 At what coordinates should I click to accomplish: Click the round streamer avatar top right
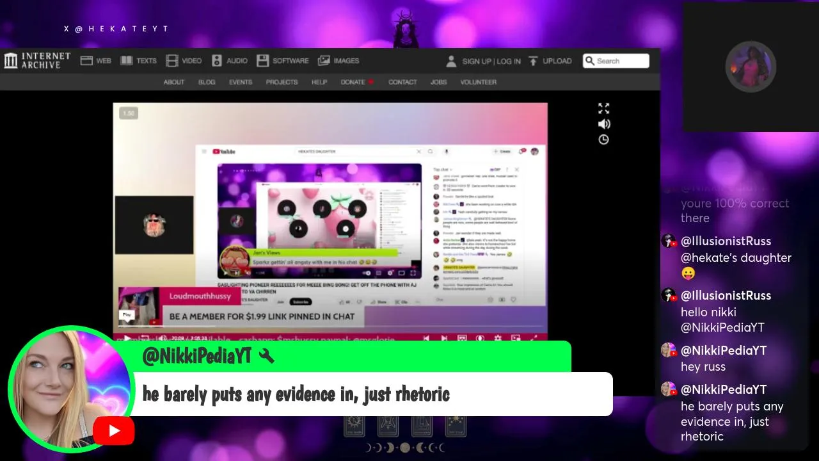(751, 67)
